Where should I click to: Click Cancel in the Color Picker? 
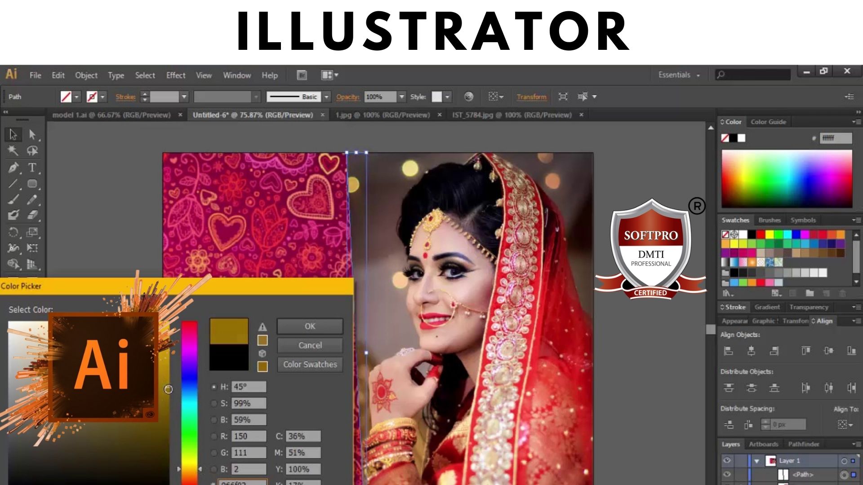[310, 345]
